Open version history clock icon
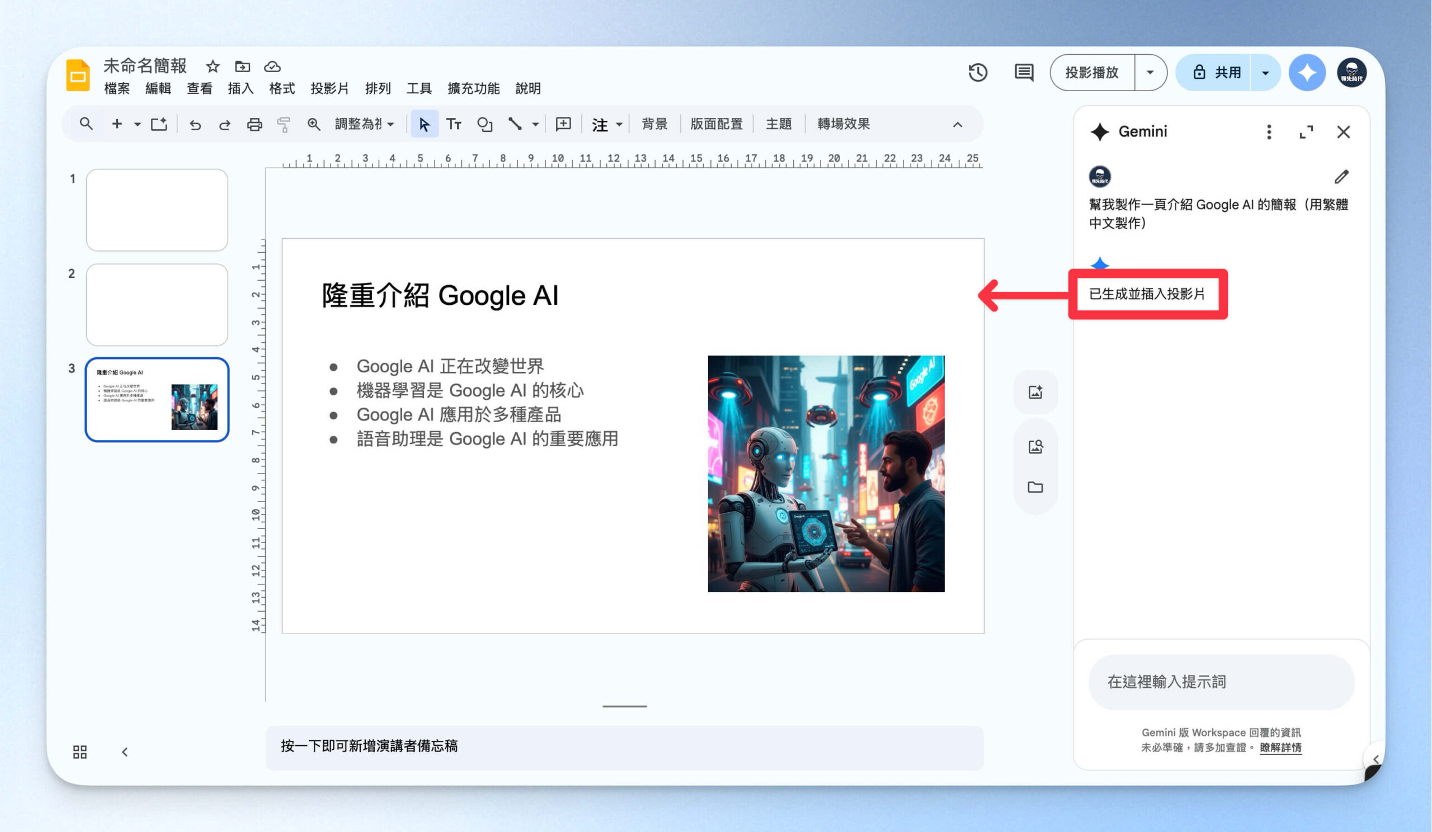Screen dimensions: 1432x832 tap(977, 73)
